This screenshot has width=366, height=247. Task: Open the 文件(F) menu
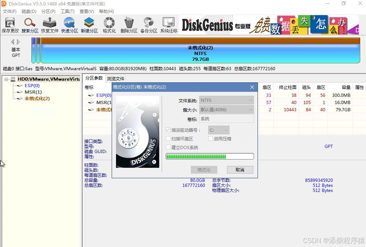10,12
